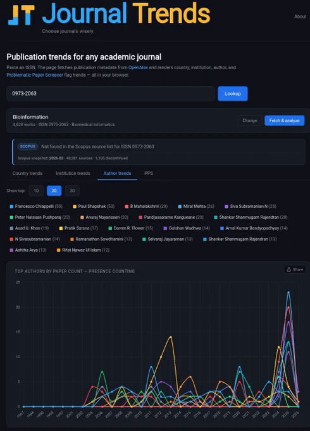Image resolution: width=310 pixels, height=431 pixels.
Task: Toggle Selvaraj Jayaraman legend entry
Action: (x=168, y=239)
